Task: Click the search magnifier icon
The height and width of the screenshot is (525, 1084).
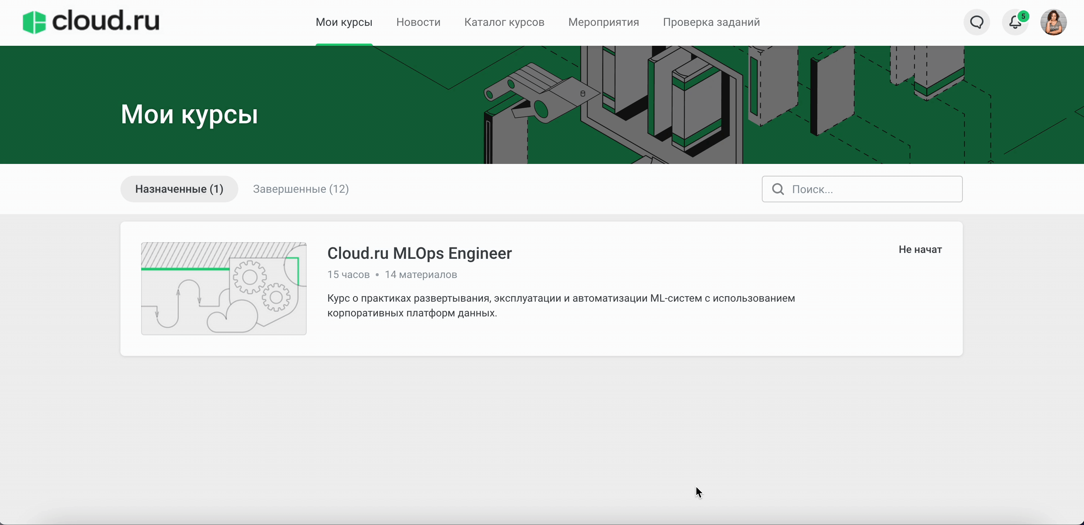Action: tap(778, 189)
